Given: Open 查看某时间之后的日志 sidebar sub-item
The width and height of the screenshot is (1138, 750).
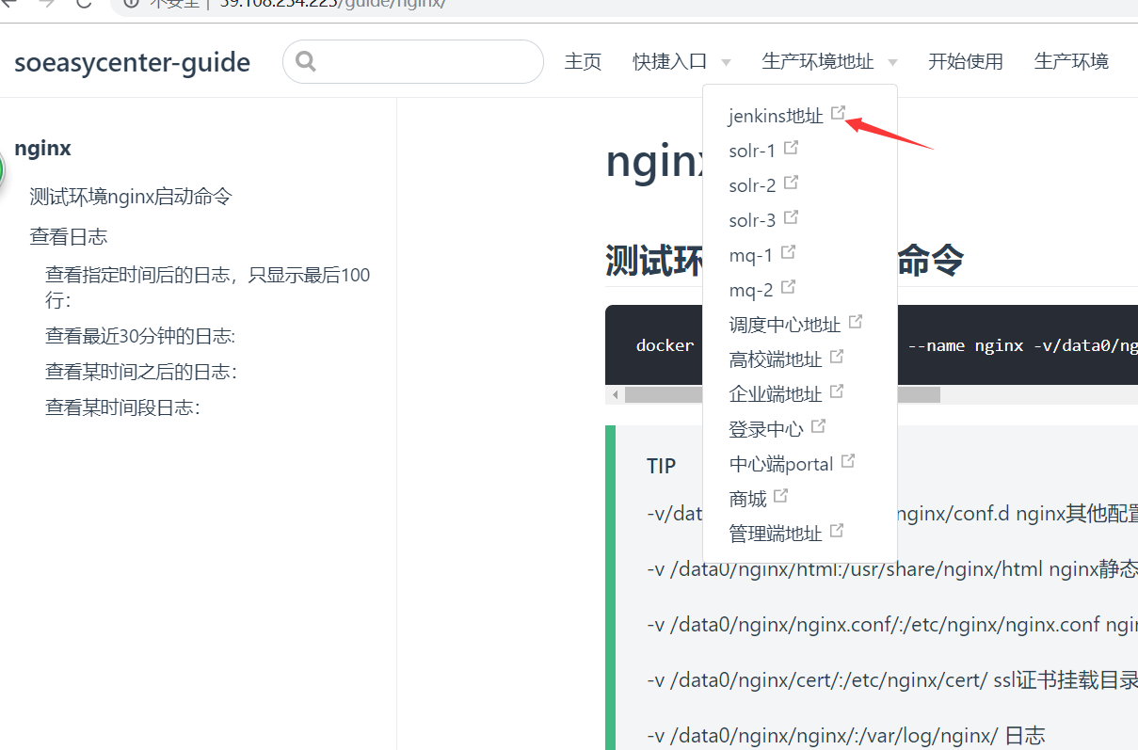Looking at the screenshot, I should [x=141, y=372].
